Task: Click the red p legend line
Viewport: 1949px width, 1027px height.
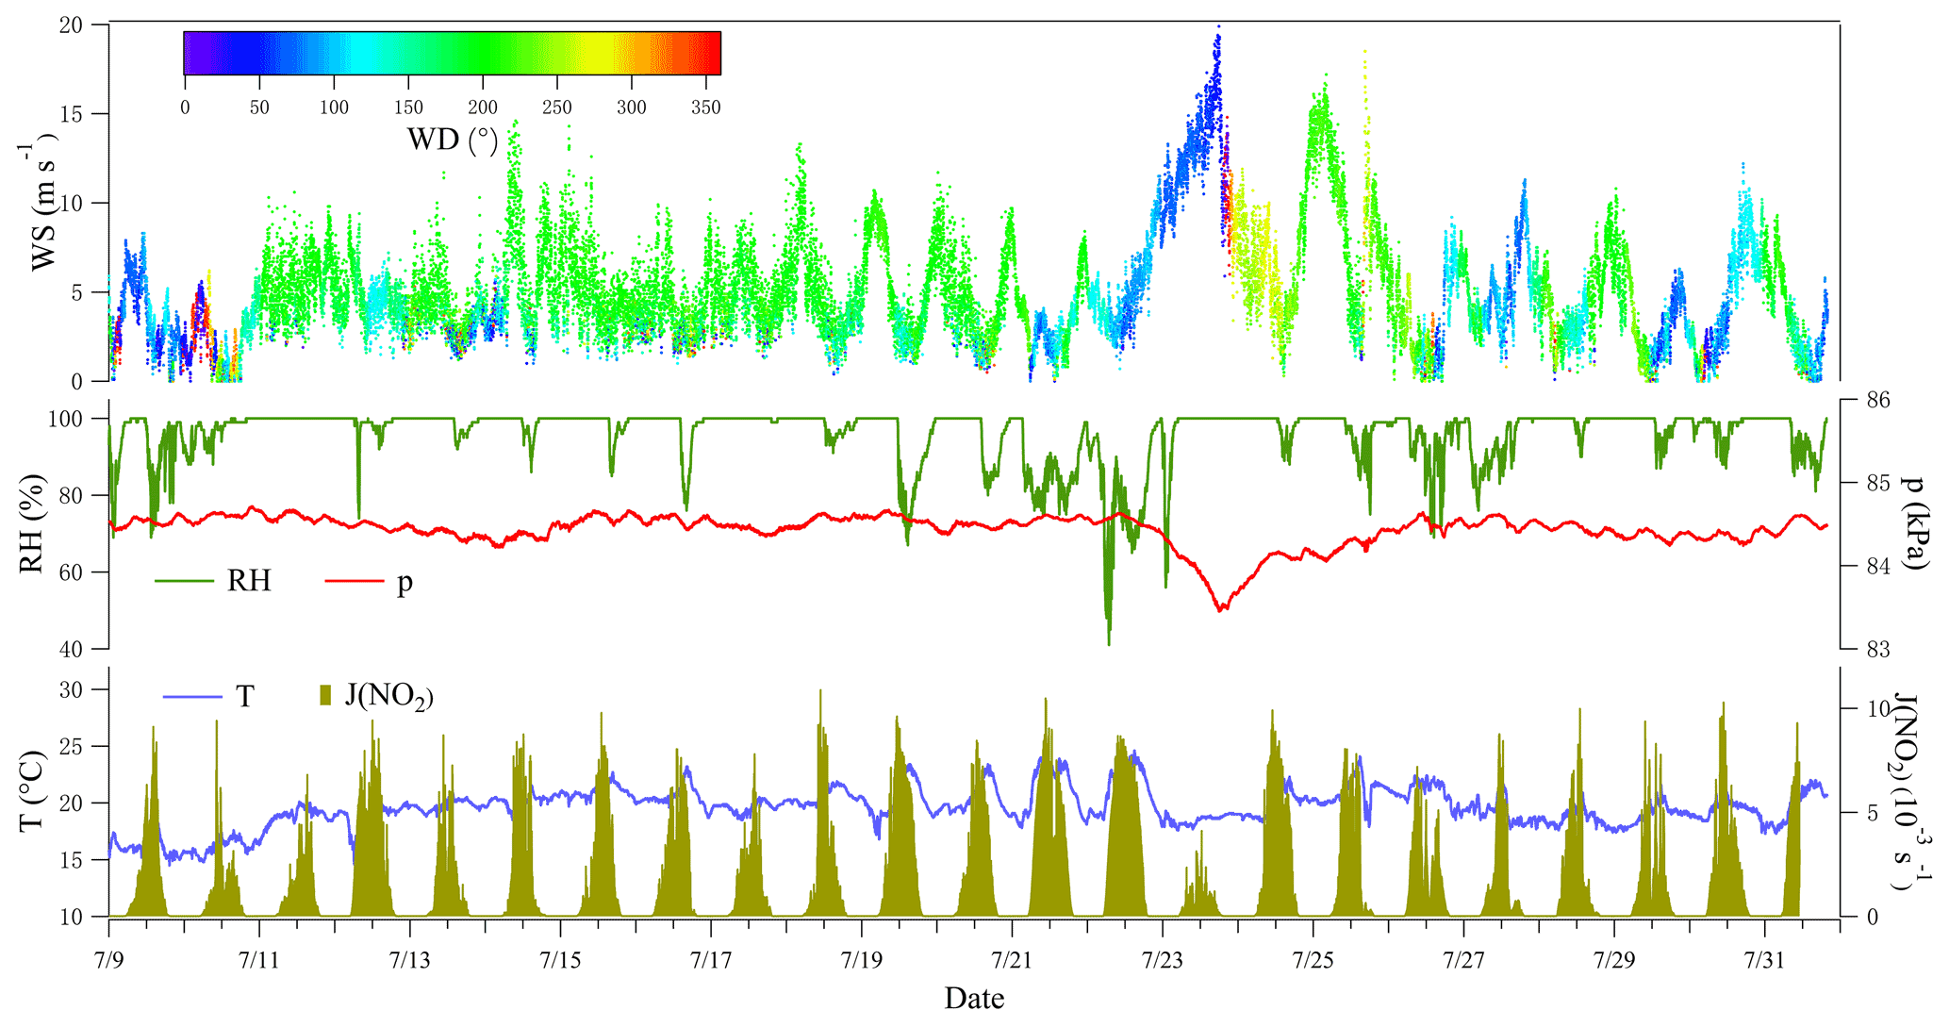Action: pos(355,581)
